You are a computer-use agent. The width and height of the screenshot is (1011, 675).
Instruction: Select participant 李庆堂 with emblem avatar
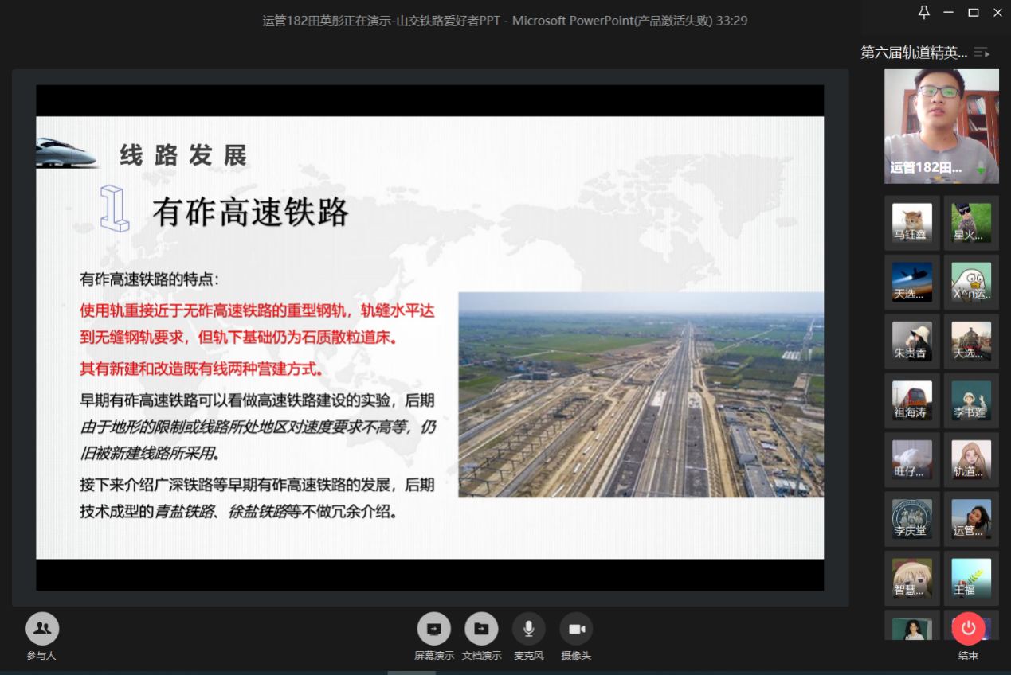911,519
